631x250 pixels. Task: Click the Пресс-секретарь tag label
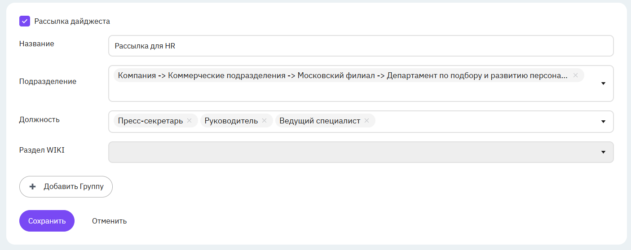click(x=150, y=121)
